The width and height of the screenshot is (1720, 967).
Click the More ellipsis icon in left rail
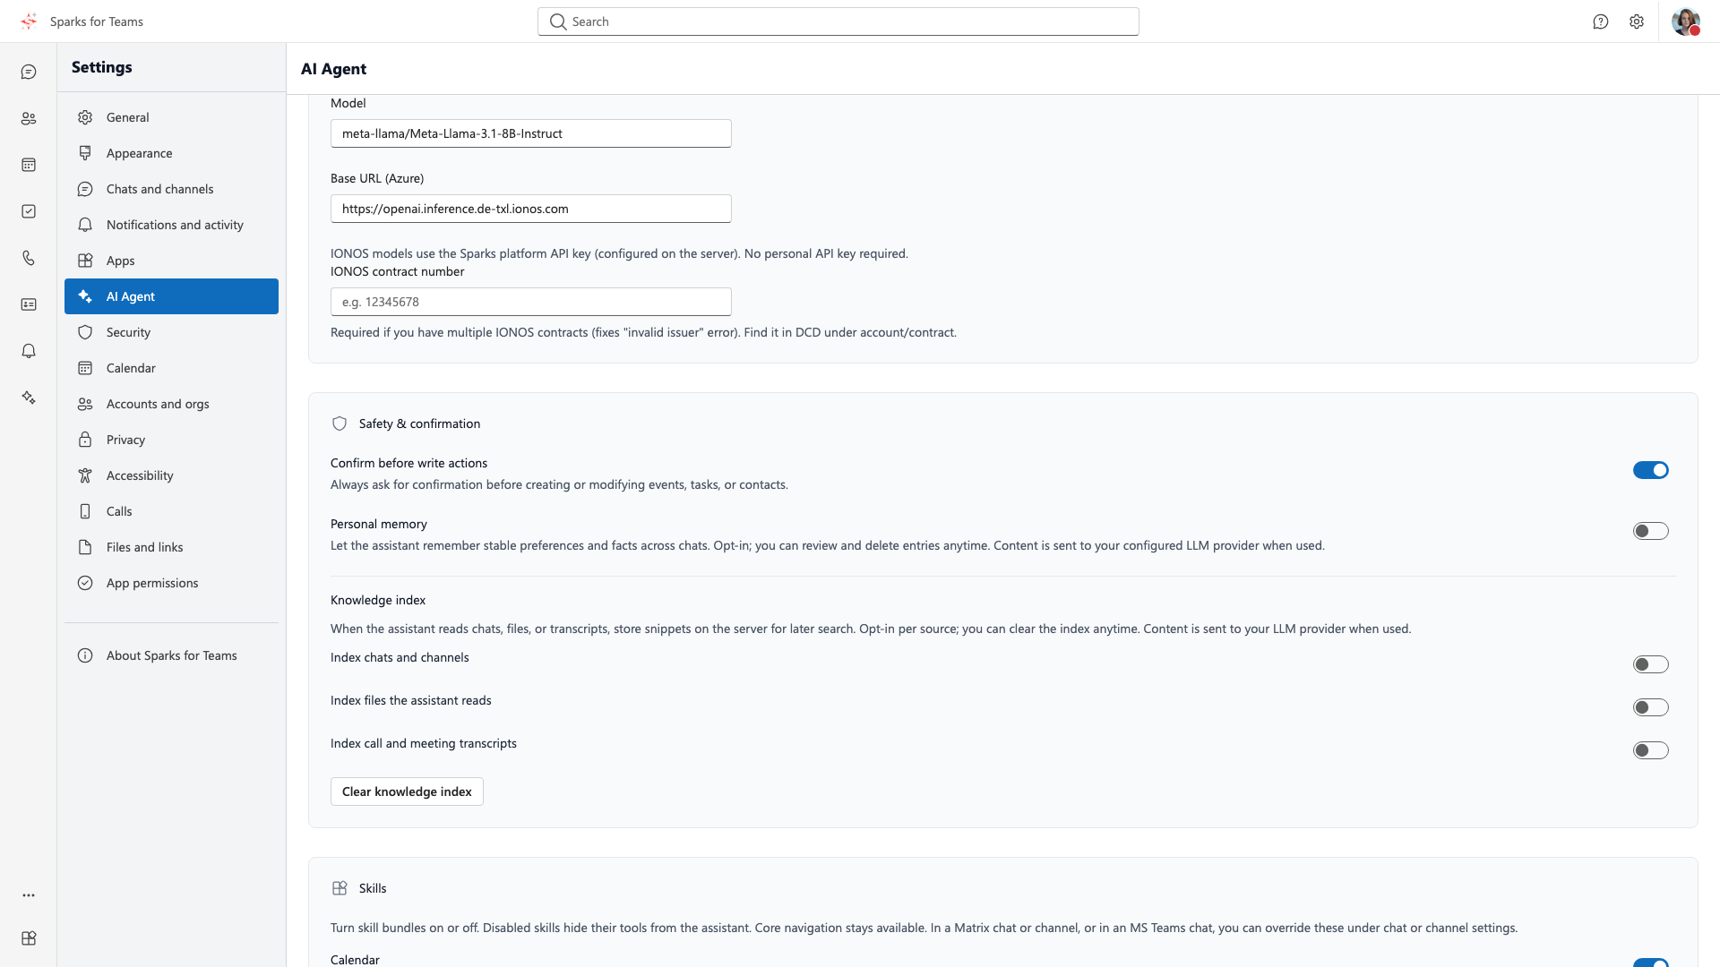[x=29, y=895]
